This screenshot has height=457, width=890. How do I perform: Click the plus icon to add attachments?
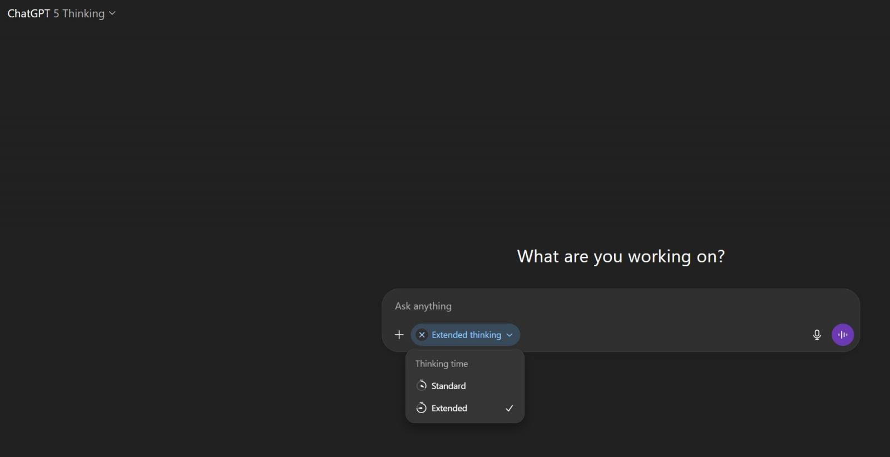399,335
